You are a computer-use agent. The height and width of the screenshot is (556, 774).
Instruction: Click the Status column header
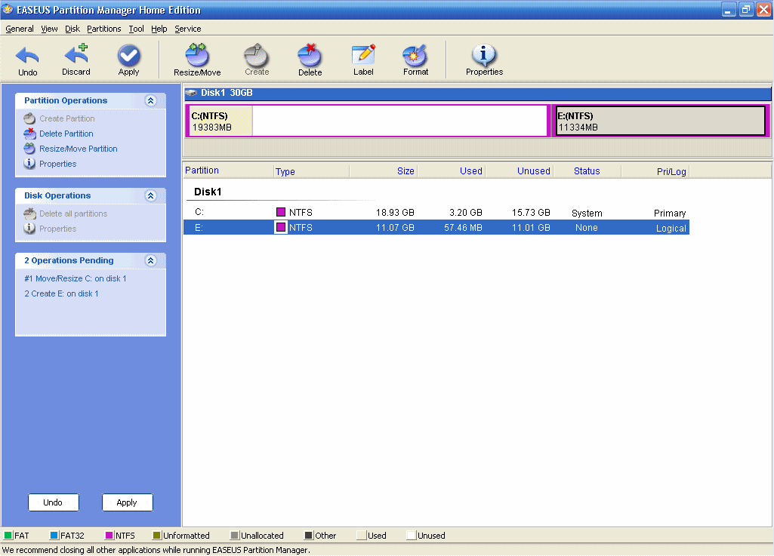coord(587,170)
